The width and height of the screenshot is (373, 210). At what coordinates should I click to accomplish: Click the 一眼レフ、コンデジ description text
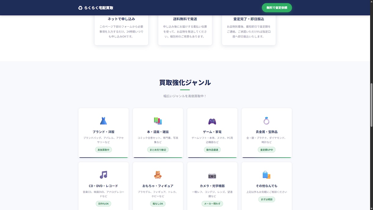(x=212, y=194)
